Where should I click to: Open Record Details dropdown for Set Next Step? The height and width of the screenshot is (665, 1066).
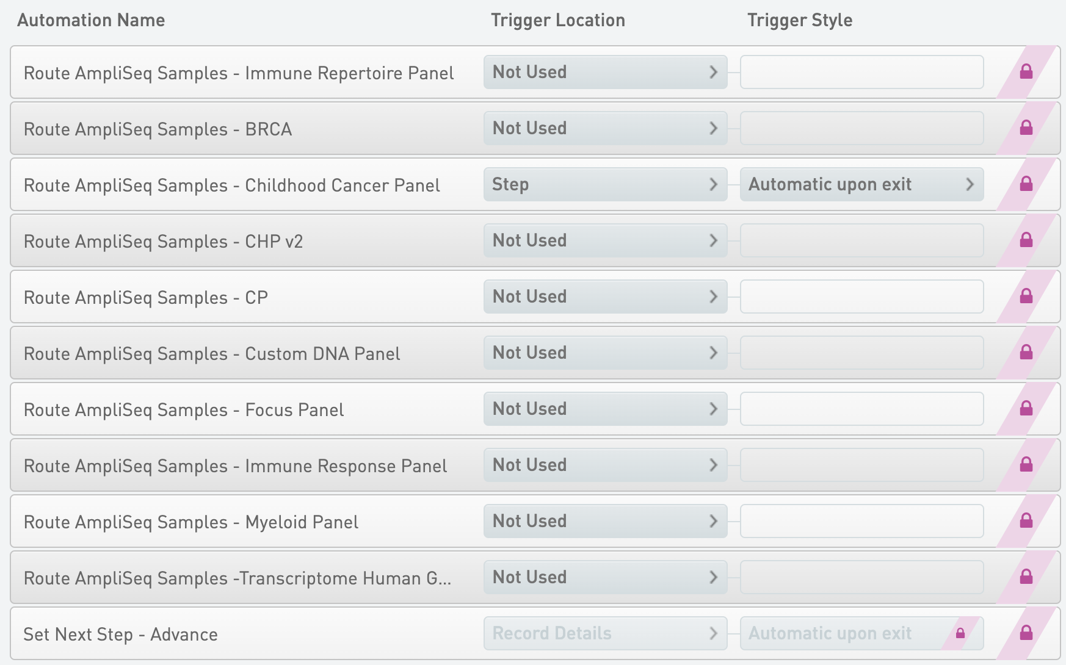(x=605, y=633)
